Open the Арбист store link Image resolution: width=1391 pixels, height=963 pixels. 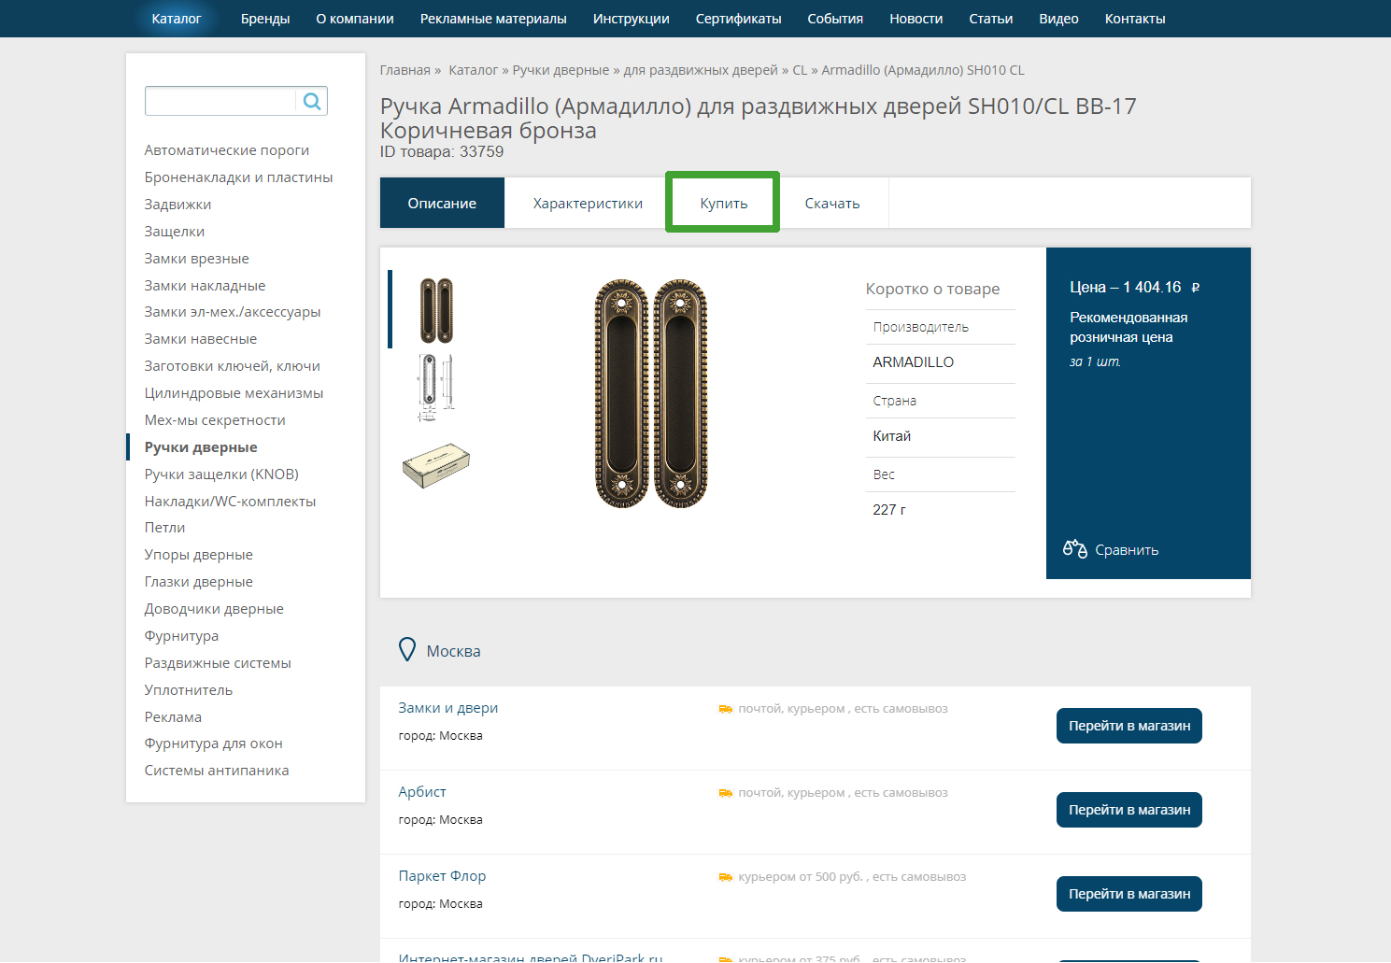click(422, 792)
